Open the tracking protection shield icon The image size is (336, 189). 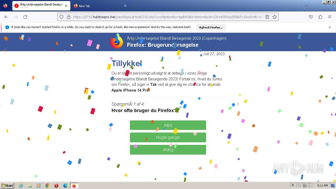click(61, 17)
